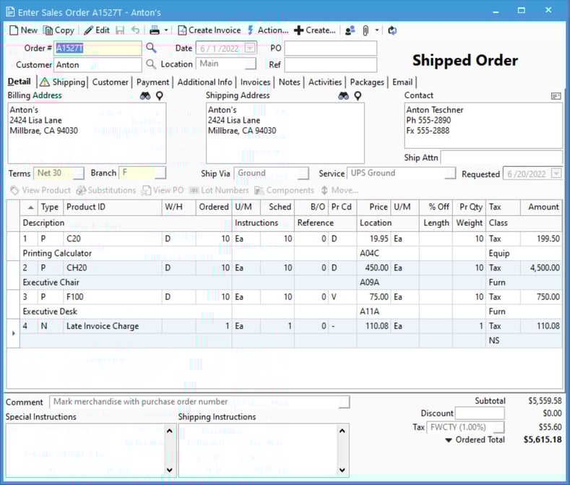Open the Ship Via dropdown

coord(303,173)
